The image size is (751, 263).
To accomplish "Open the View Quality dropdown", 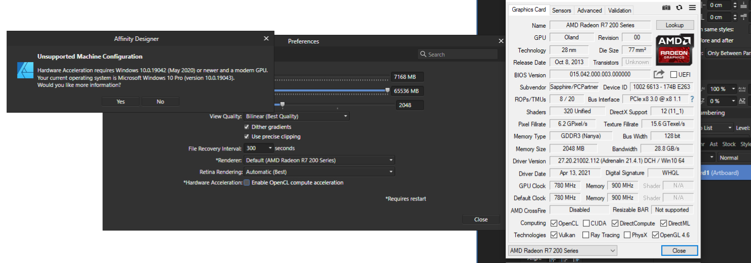I will tap(296, 116).
